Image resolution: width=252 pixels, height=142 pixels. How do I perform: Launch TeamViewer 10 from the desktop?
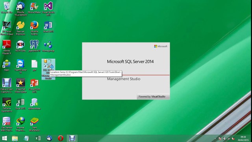click(20, 66)
